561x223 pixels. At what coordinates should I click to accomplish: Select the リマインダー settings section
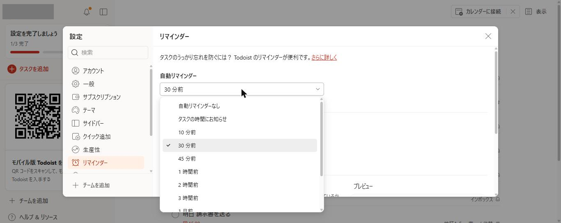(106, 163)
